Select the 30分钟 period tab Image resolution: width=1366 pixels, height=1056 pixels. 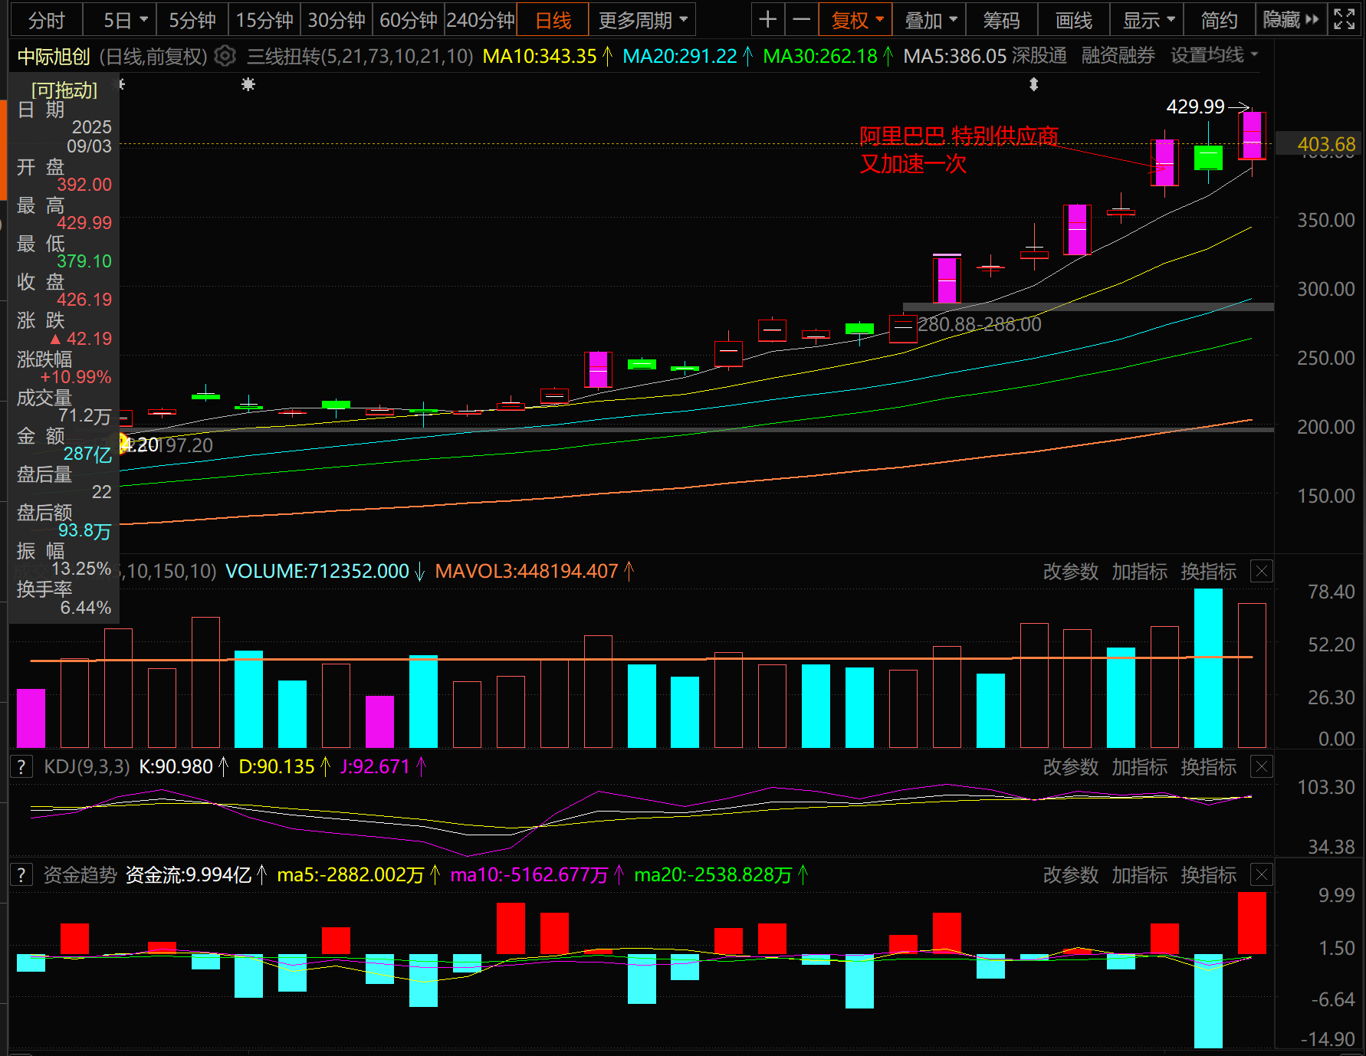337,20
